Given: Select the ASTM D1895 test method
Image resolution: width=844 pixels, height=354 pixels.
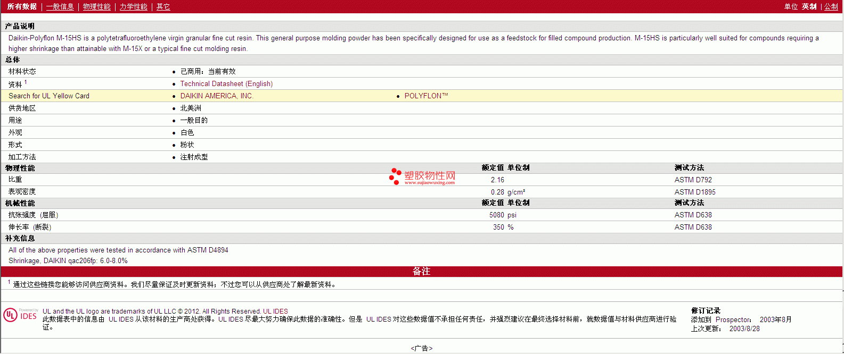Looking at the screenshot, I should coord(695,192).
